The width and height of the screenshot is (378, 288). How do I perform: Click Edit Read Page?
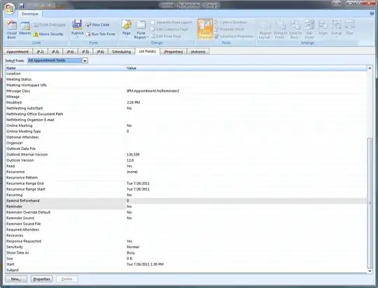(167, 36)
